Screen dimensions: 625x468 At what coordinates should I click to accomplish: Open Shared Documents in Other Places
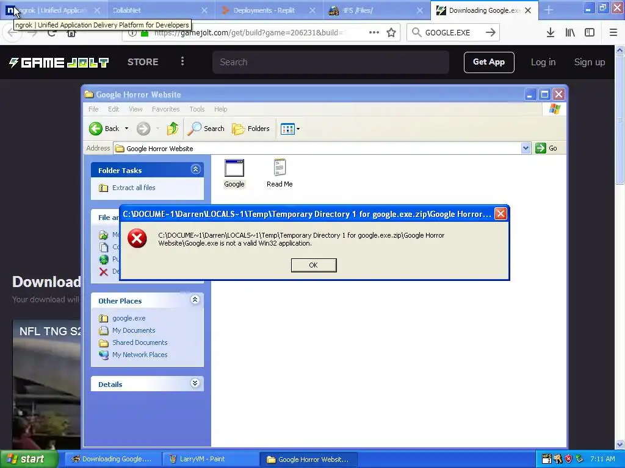(140, 342)
